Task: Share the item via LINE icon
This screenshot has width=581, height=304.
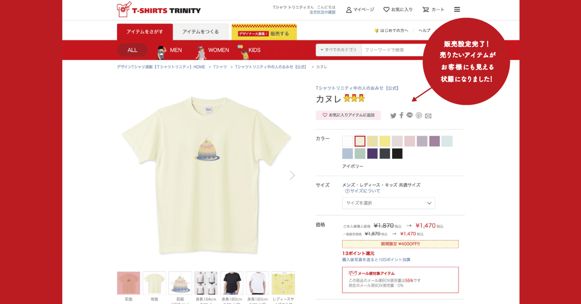Action: [x=410, y=115]
